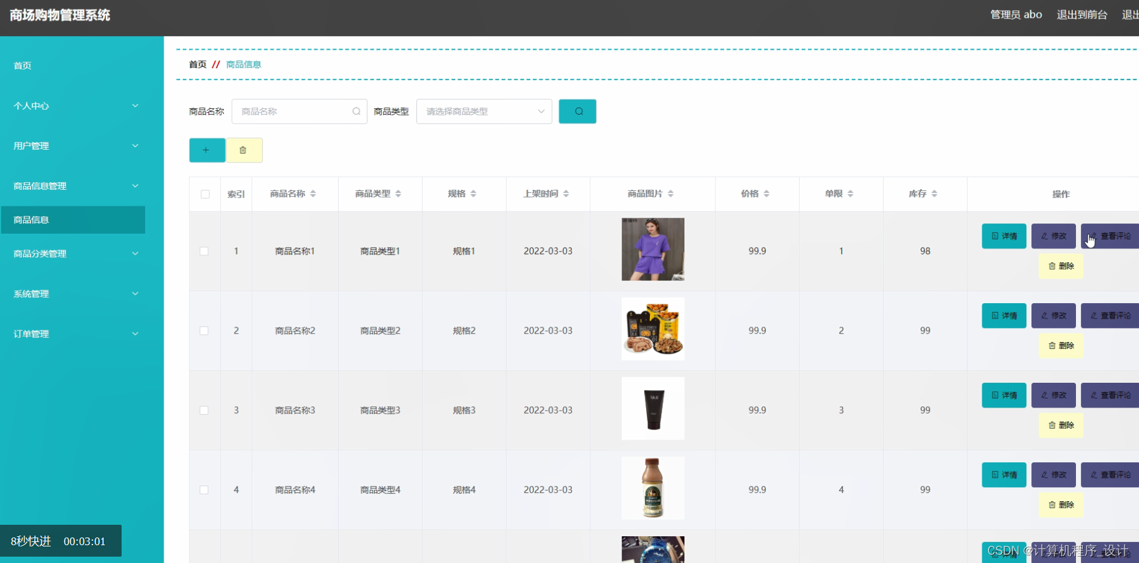Sort by 单限 column arrows
1139x563 pixels.
pyautogui.click(x=851, y=194)
